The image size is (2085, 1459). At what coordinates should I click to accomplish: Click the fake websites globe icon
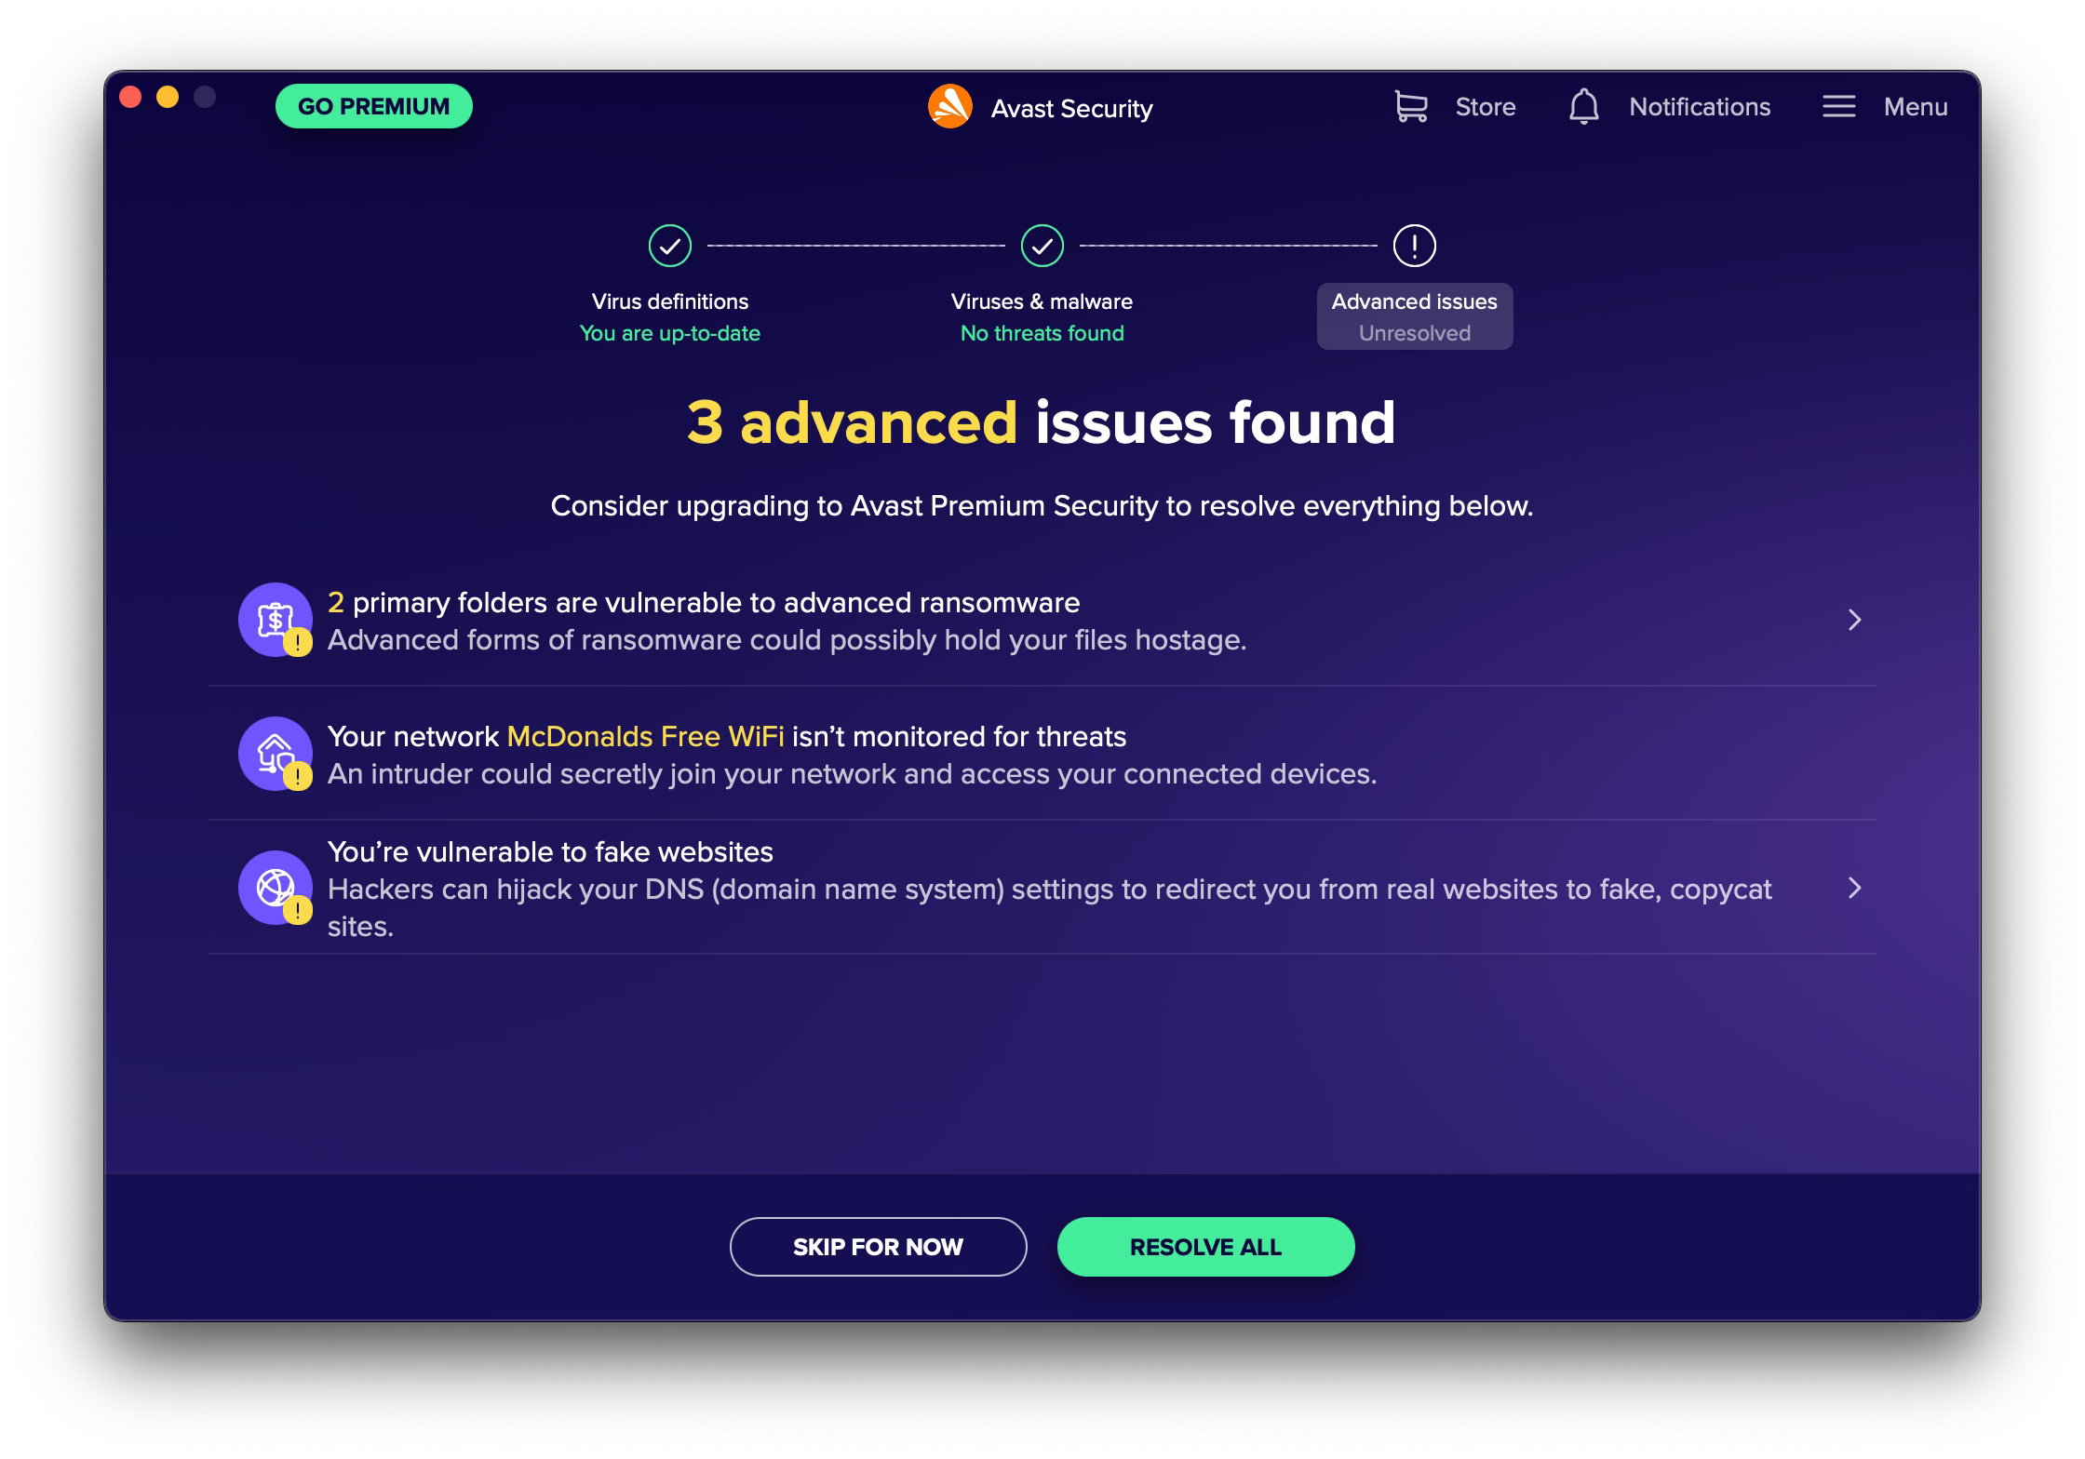(276, 888)
